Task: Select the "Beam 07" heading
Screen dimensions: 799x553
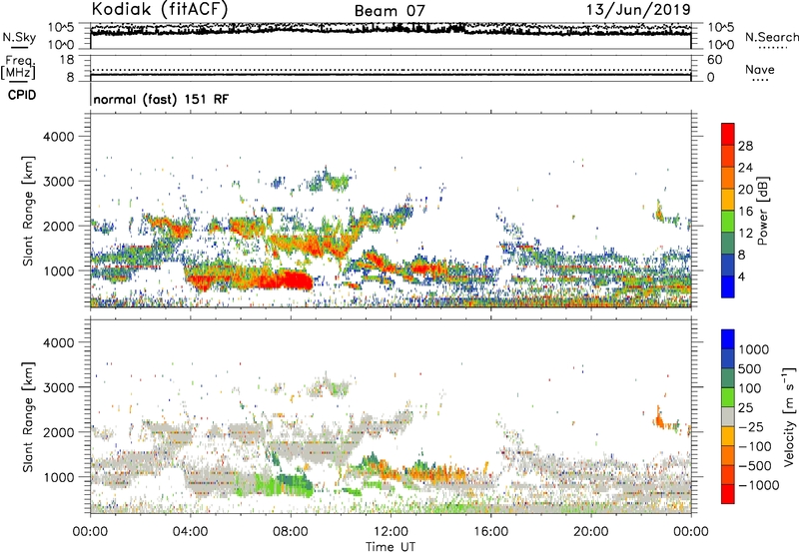Action: [390, 11]
